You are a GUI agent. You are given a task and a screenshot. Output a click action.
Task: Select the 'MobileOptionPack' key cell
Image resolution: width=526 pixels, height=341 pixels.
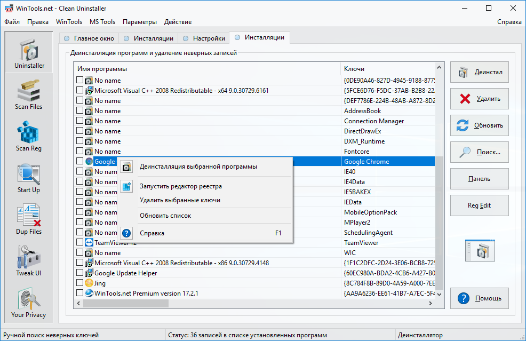click(388, 212)
